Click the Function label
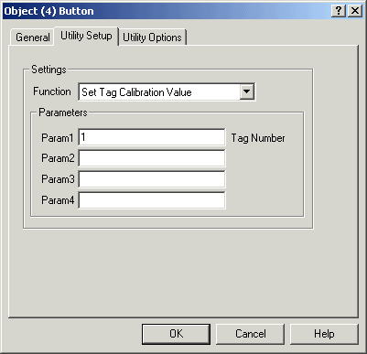 point(52,91)
